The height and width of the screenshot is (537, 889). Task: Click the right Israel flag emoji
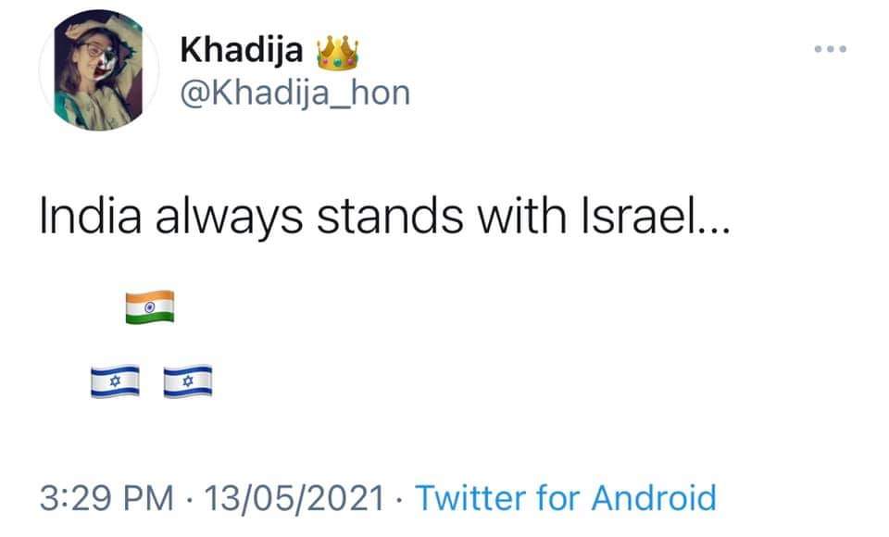pos(188,381)
